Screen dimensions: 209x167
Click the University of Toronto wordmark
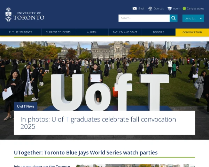click(29, 16)
